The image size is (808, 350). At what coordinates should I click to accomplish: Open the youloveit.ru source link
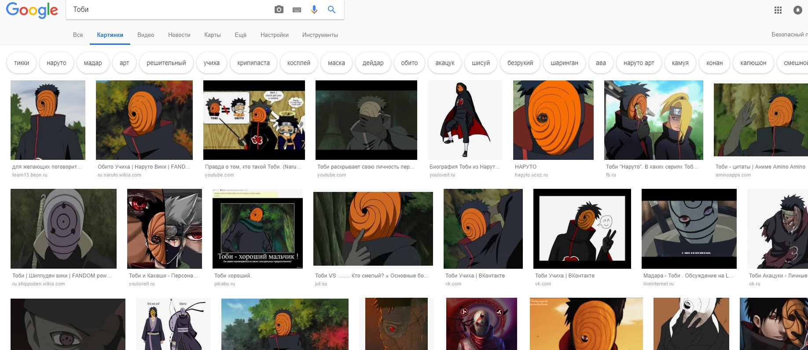[x=442, y=175]
